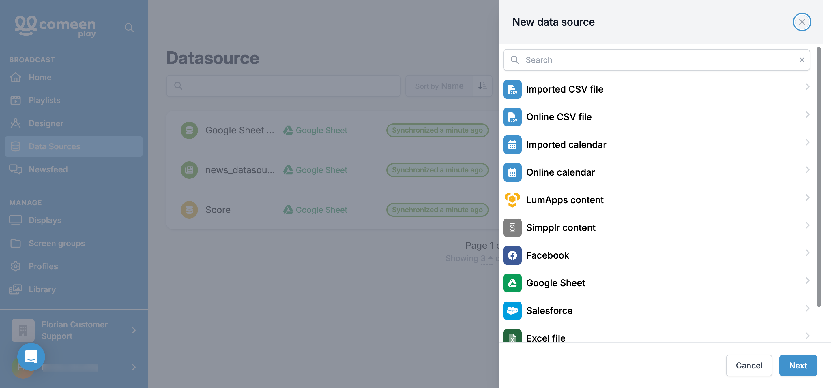
Task: Change the Showing 3 items count
Action: (x=487, y=259)
